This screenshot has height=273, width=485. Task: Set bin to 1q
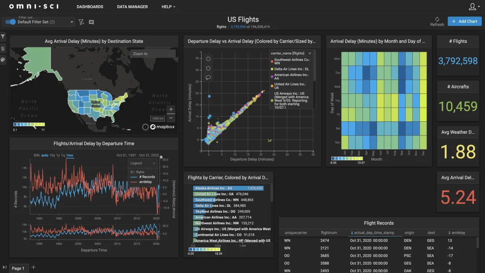(x=64, y=155)
